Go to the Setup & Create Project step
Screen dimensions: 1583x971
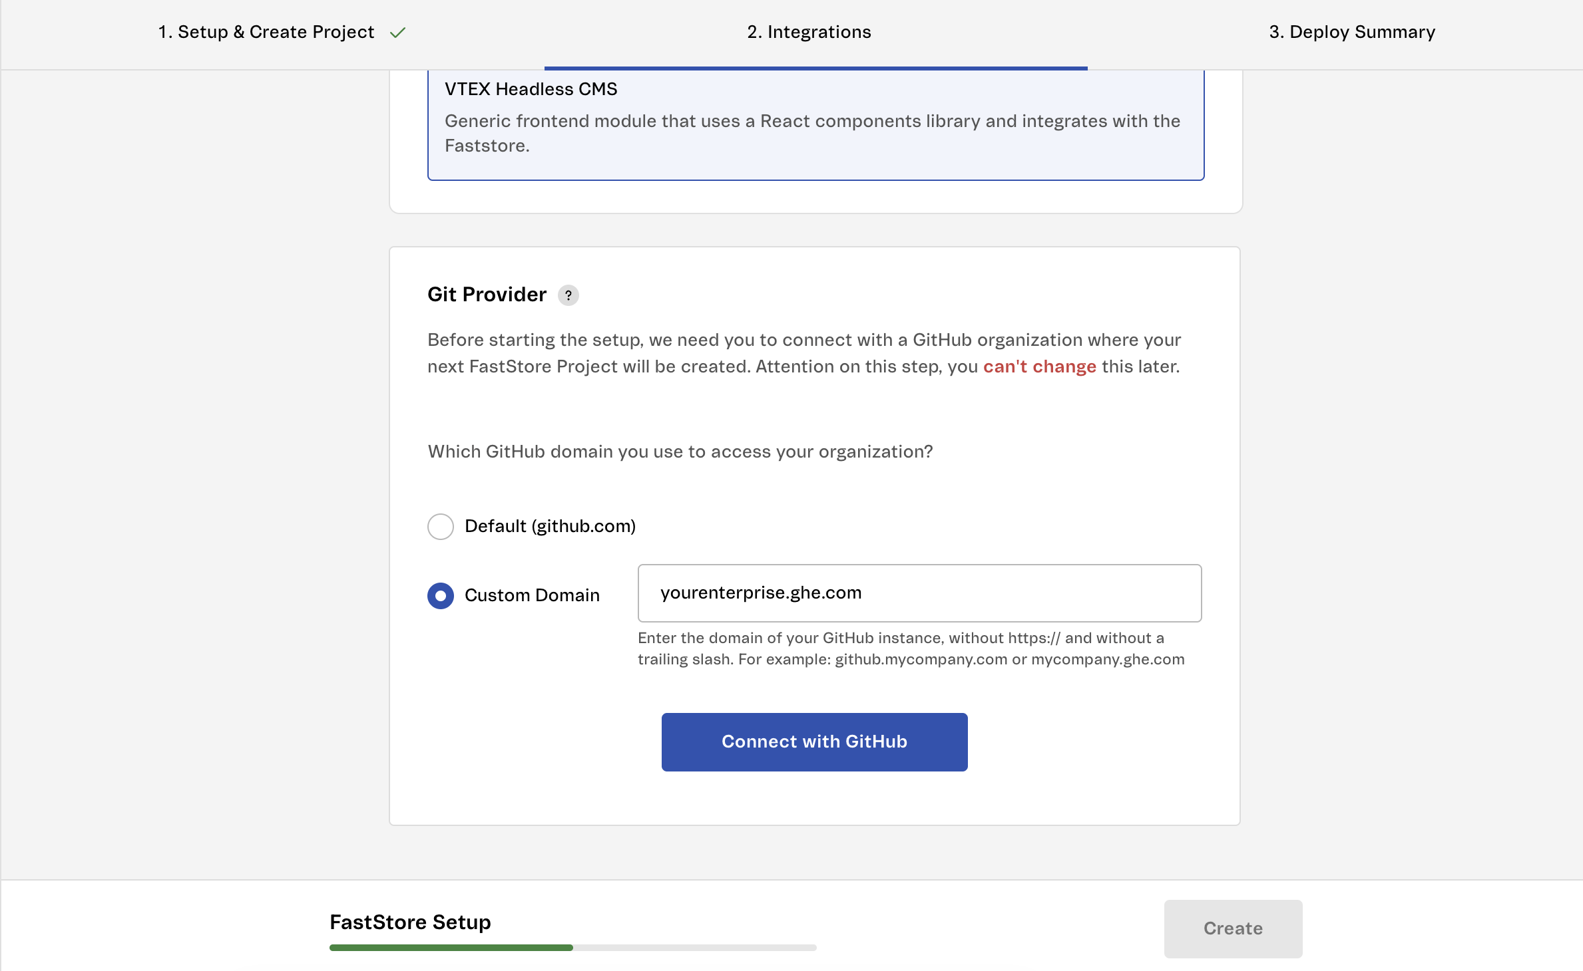266,32
